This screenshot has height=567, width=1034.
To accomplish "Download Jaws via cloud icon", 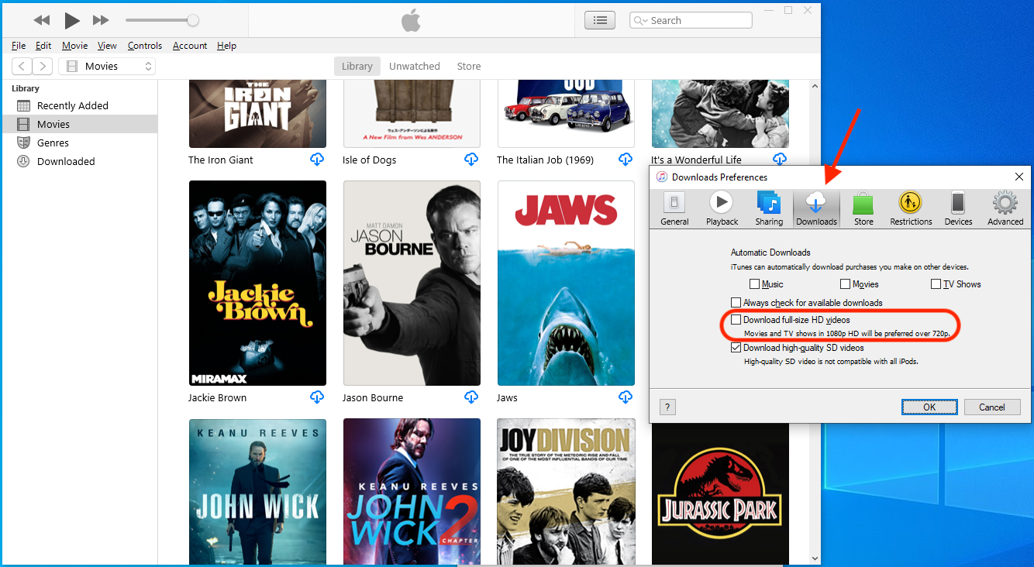I will pyautogui.click(x=626, y=397).
